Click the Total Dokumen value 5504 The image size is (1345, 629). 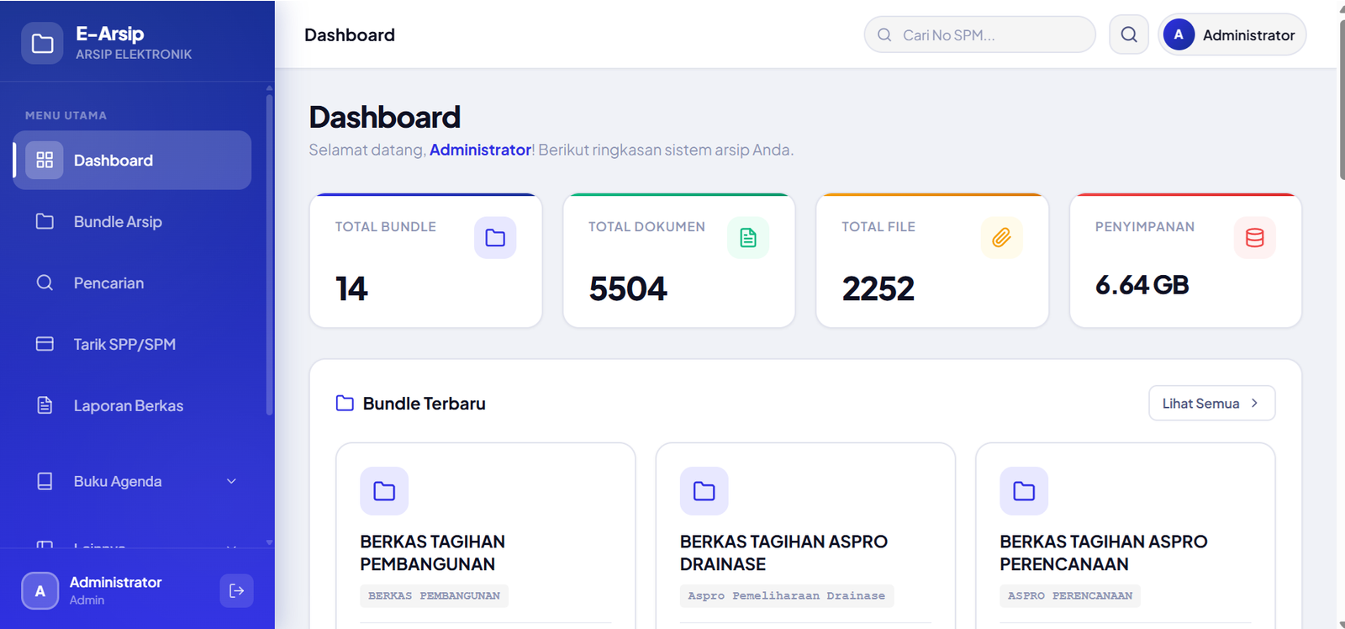click(x=628, y=289)
